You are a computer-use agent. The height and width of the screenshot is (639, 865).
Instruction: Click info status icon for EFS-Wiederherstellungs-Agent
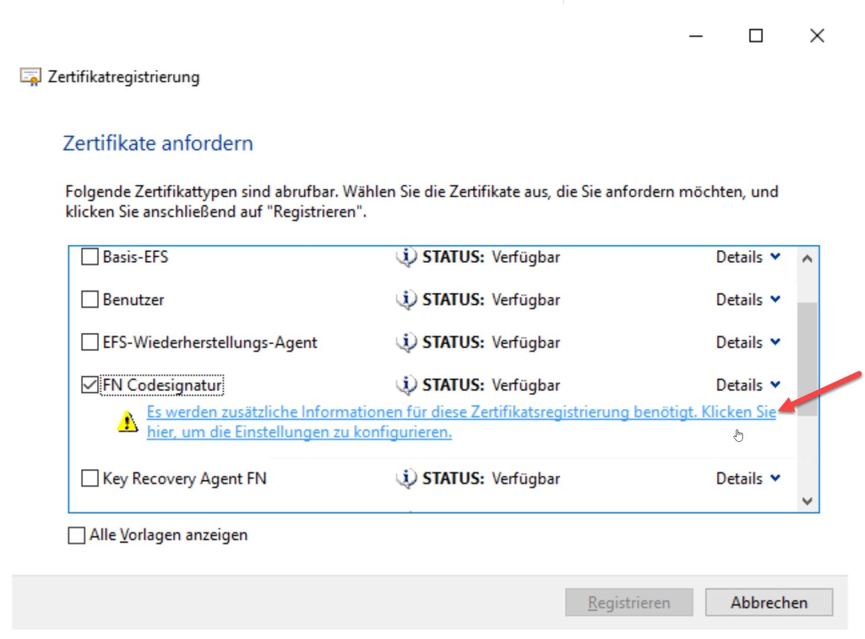(x=406, y=343)
